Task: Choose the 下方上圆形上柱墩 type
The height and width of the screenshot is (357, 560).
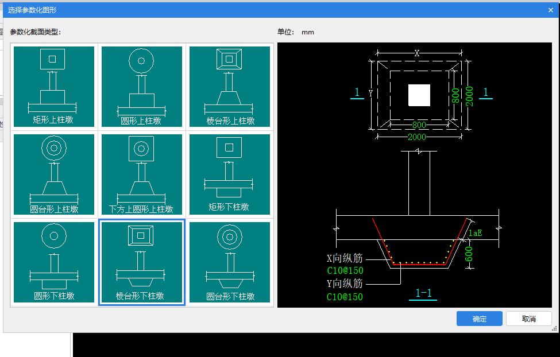Action: pos(142,174)
